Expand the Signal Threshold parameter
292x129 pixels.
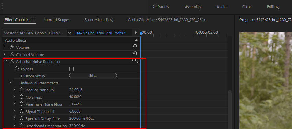(x=14, y=111)
